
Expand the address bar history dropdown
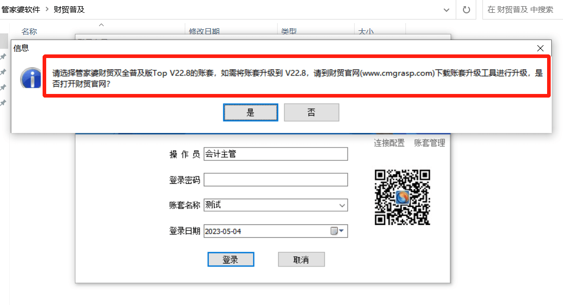pyautogui.click(x=446, y=10)
